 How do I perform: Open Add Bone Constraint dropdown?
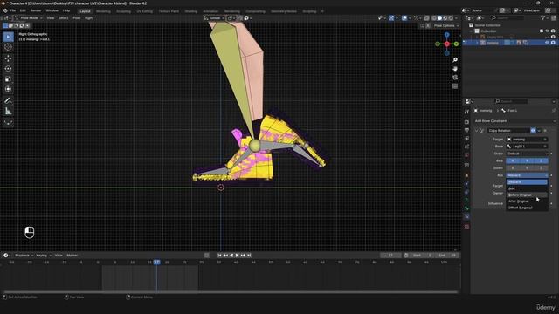coord(514,121)
